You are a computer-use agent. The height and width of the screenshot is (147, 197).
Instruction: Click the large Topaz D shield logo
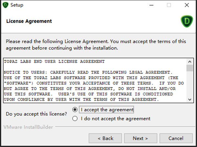tap(187, 21)
